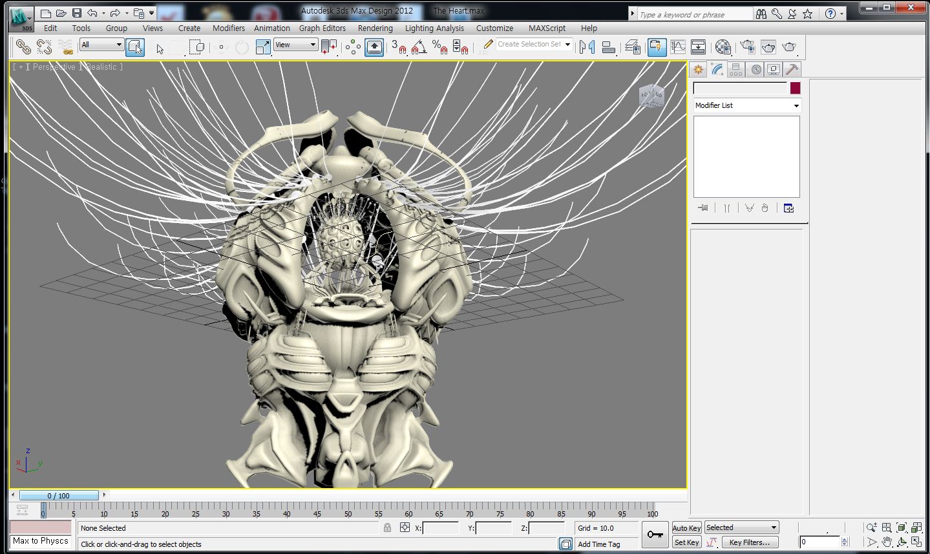Select the Select and Link tool

[x=23, y=47]
